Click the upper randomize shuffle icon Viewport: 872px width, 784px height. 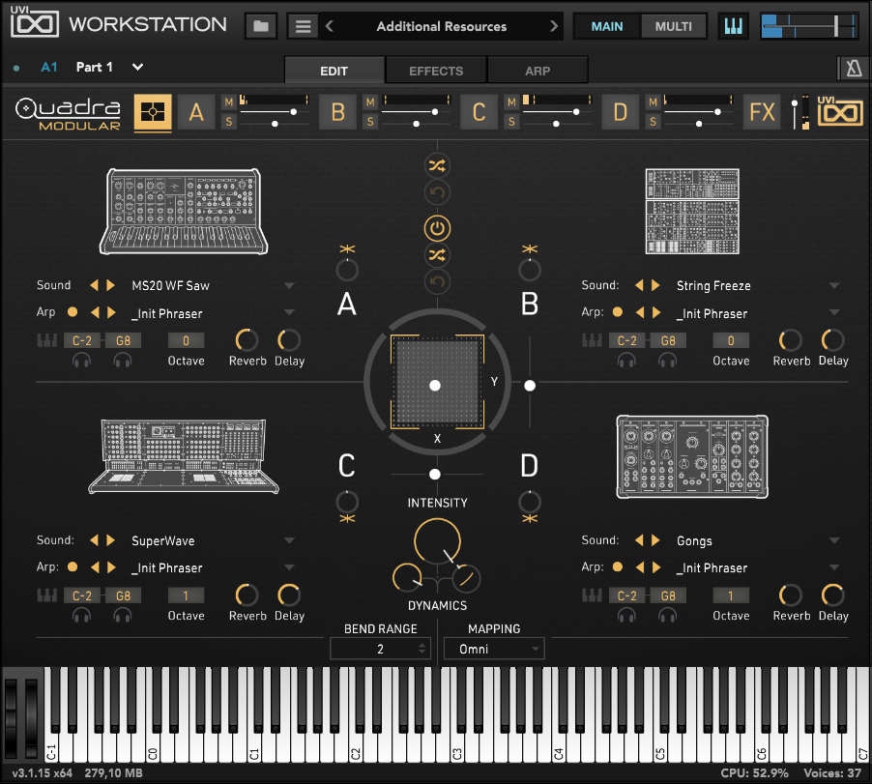437,165
